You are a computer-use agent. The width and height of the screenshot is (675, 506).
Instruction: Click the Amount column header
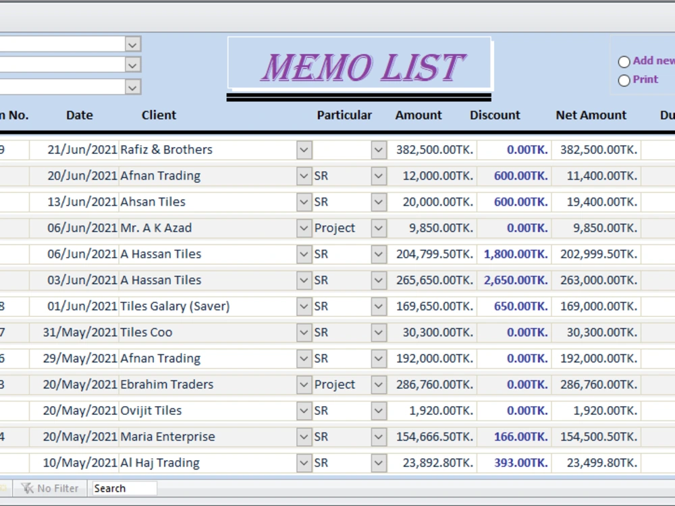point(418,115)
